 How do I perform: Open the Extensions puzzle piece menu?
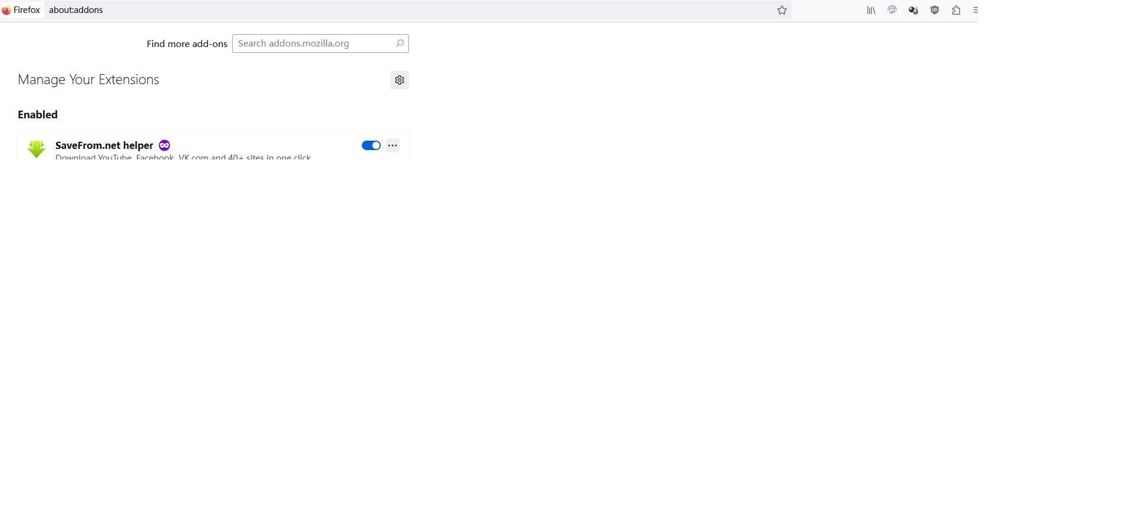956,10
